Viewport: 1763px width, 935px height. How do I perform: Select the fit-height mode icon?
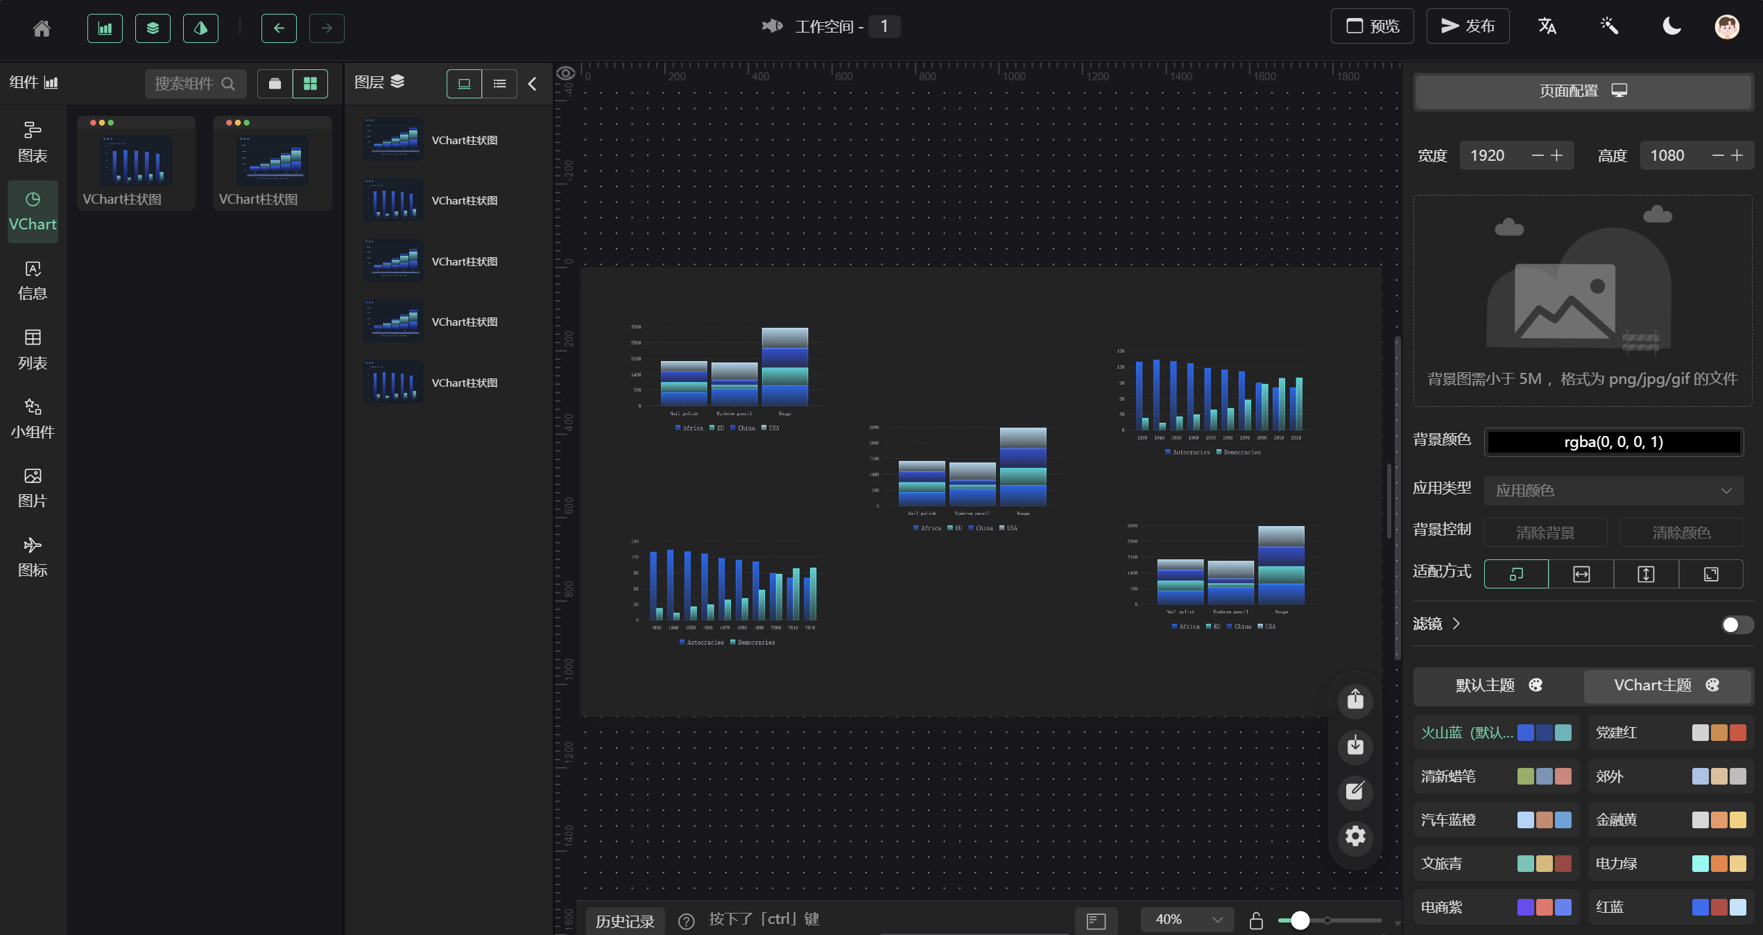pyautogui.click(x=1646, y=574)
